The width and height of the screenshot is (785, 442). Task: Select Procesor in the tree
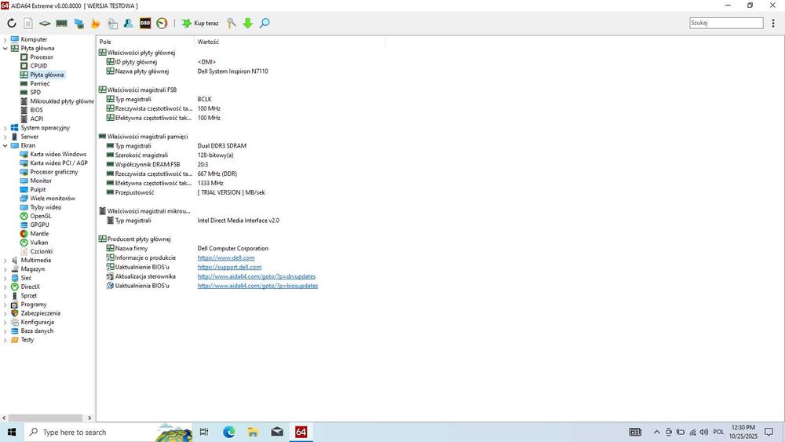[41, 57]
